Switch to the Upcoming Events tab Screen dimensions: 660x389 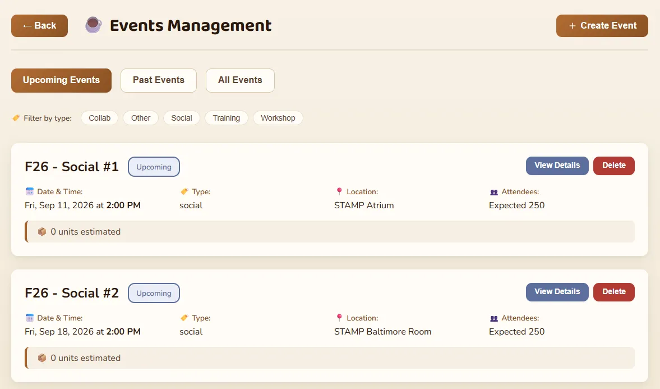pos(62,80)
